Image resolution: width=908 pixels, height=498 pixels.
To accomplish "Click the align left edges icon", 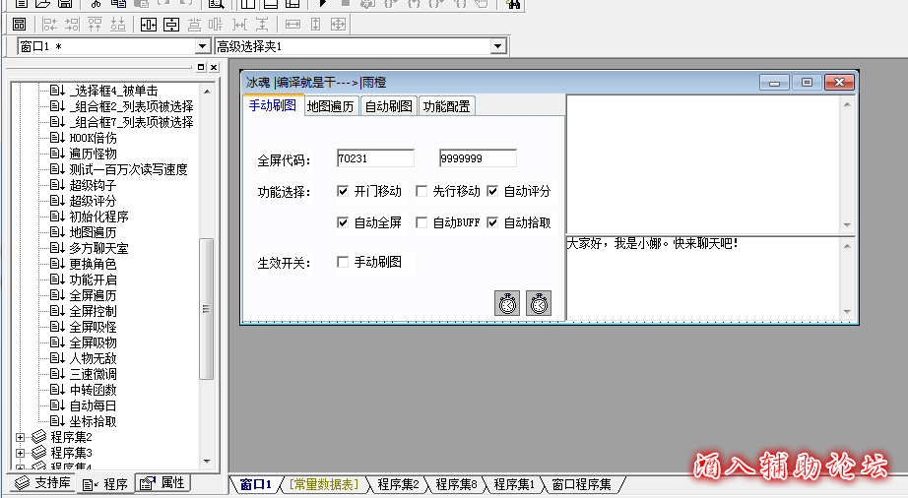I will 50,25.
